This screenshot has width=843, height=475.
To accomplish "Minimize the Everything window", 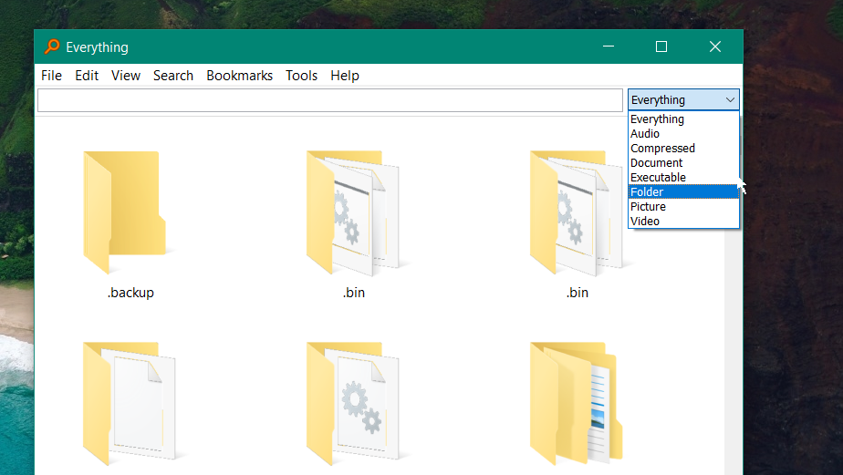I will (x=609, y=46).
